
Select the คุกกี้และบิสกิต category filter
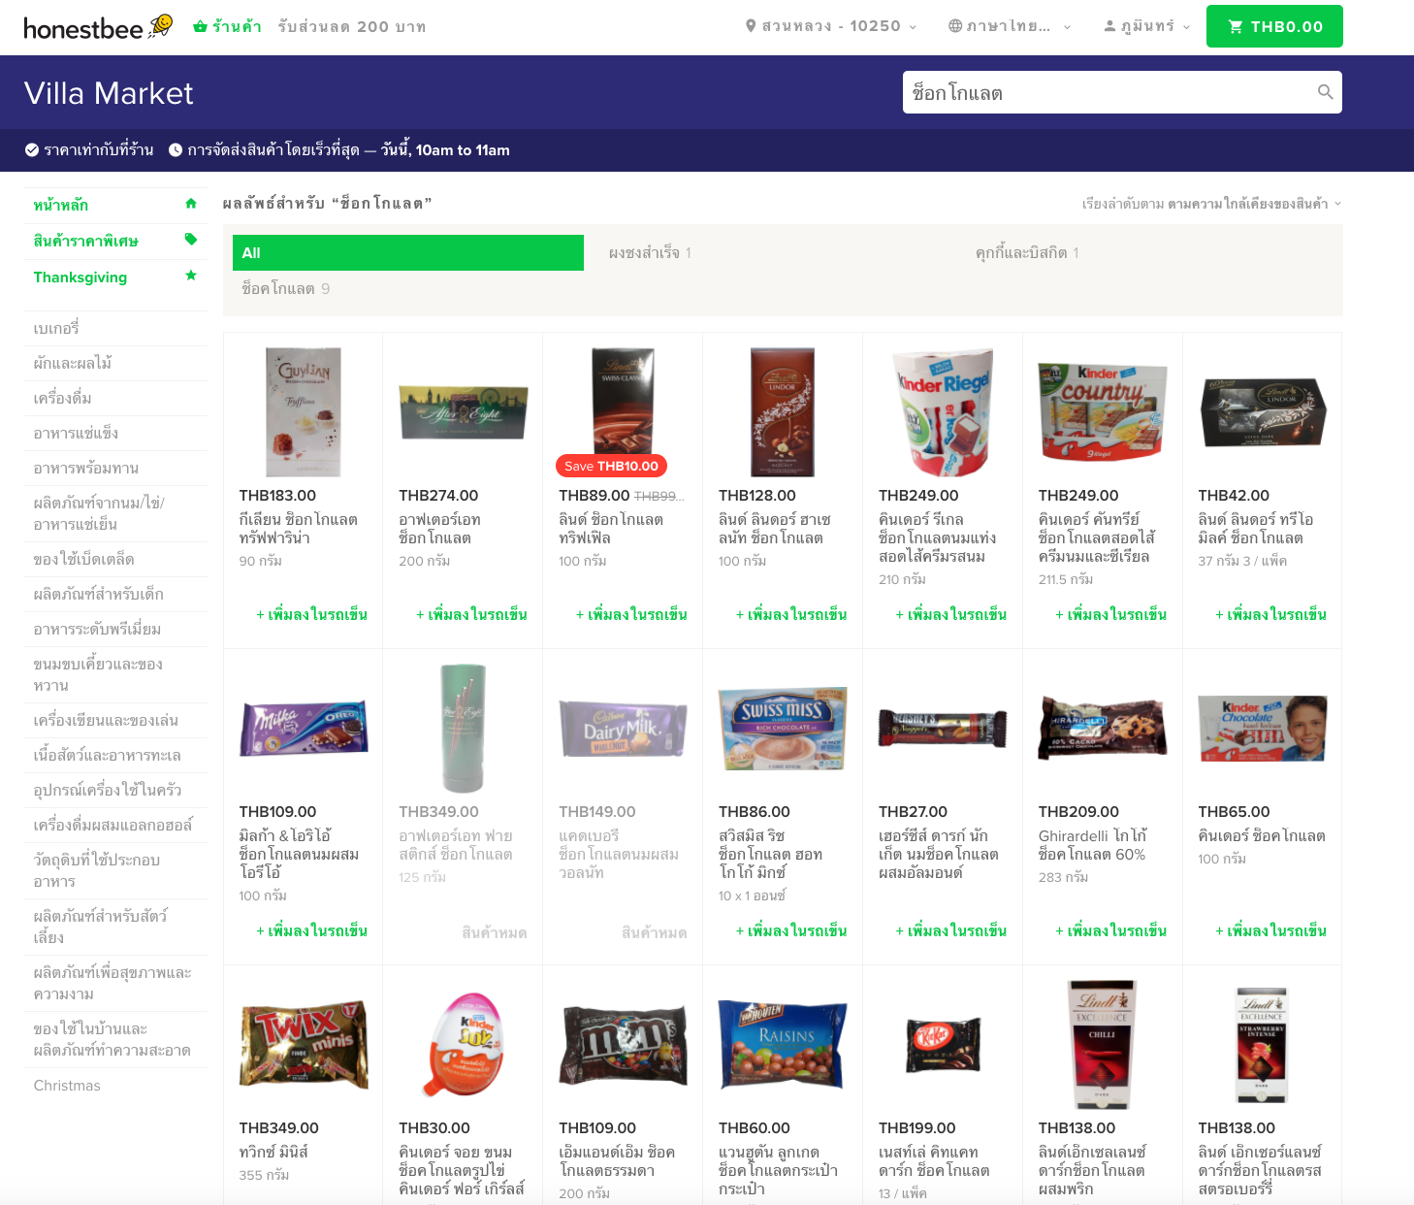pyautogui.click(x=1027, y=252)
